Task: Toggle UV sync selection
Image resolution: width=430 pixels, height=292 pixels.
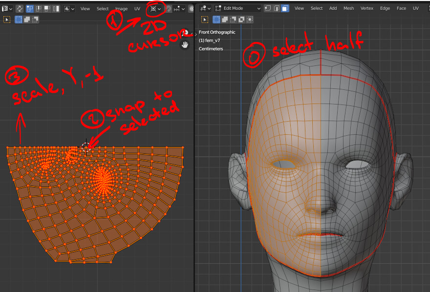Action: pyautogui.click(x=20, y=9)
